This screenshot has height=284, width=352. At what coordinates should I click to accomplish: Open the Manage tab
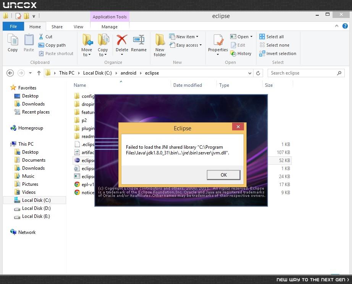110,27
